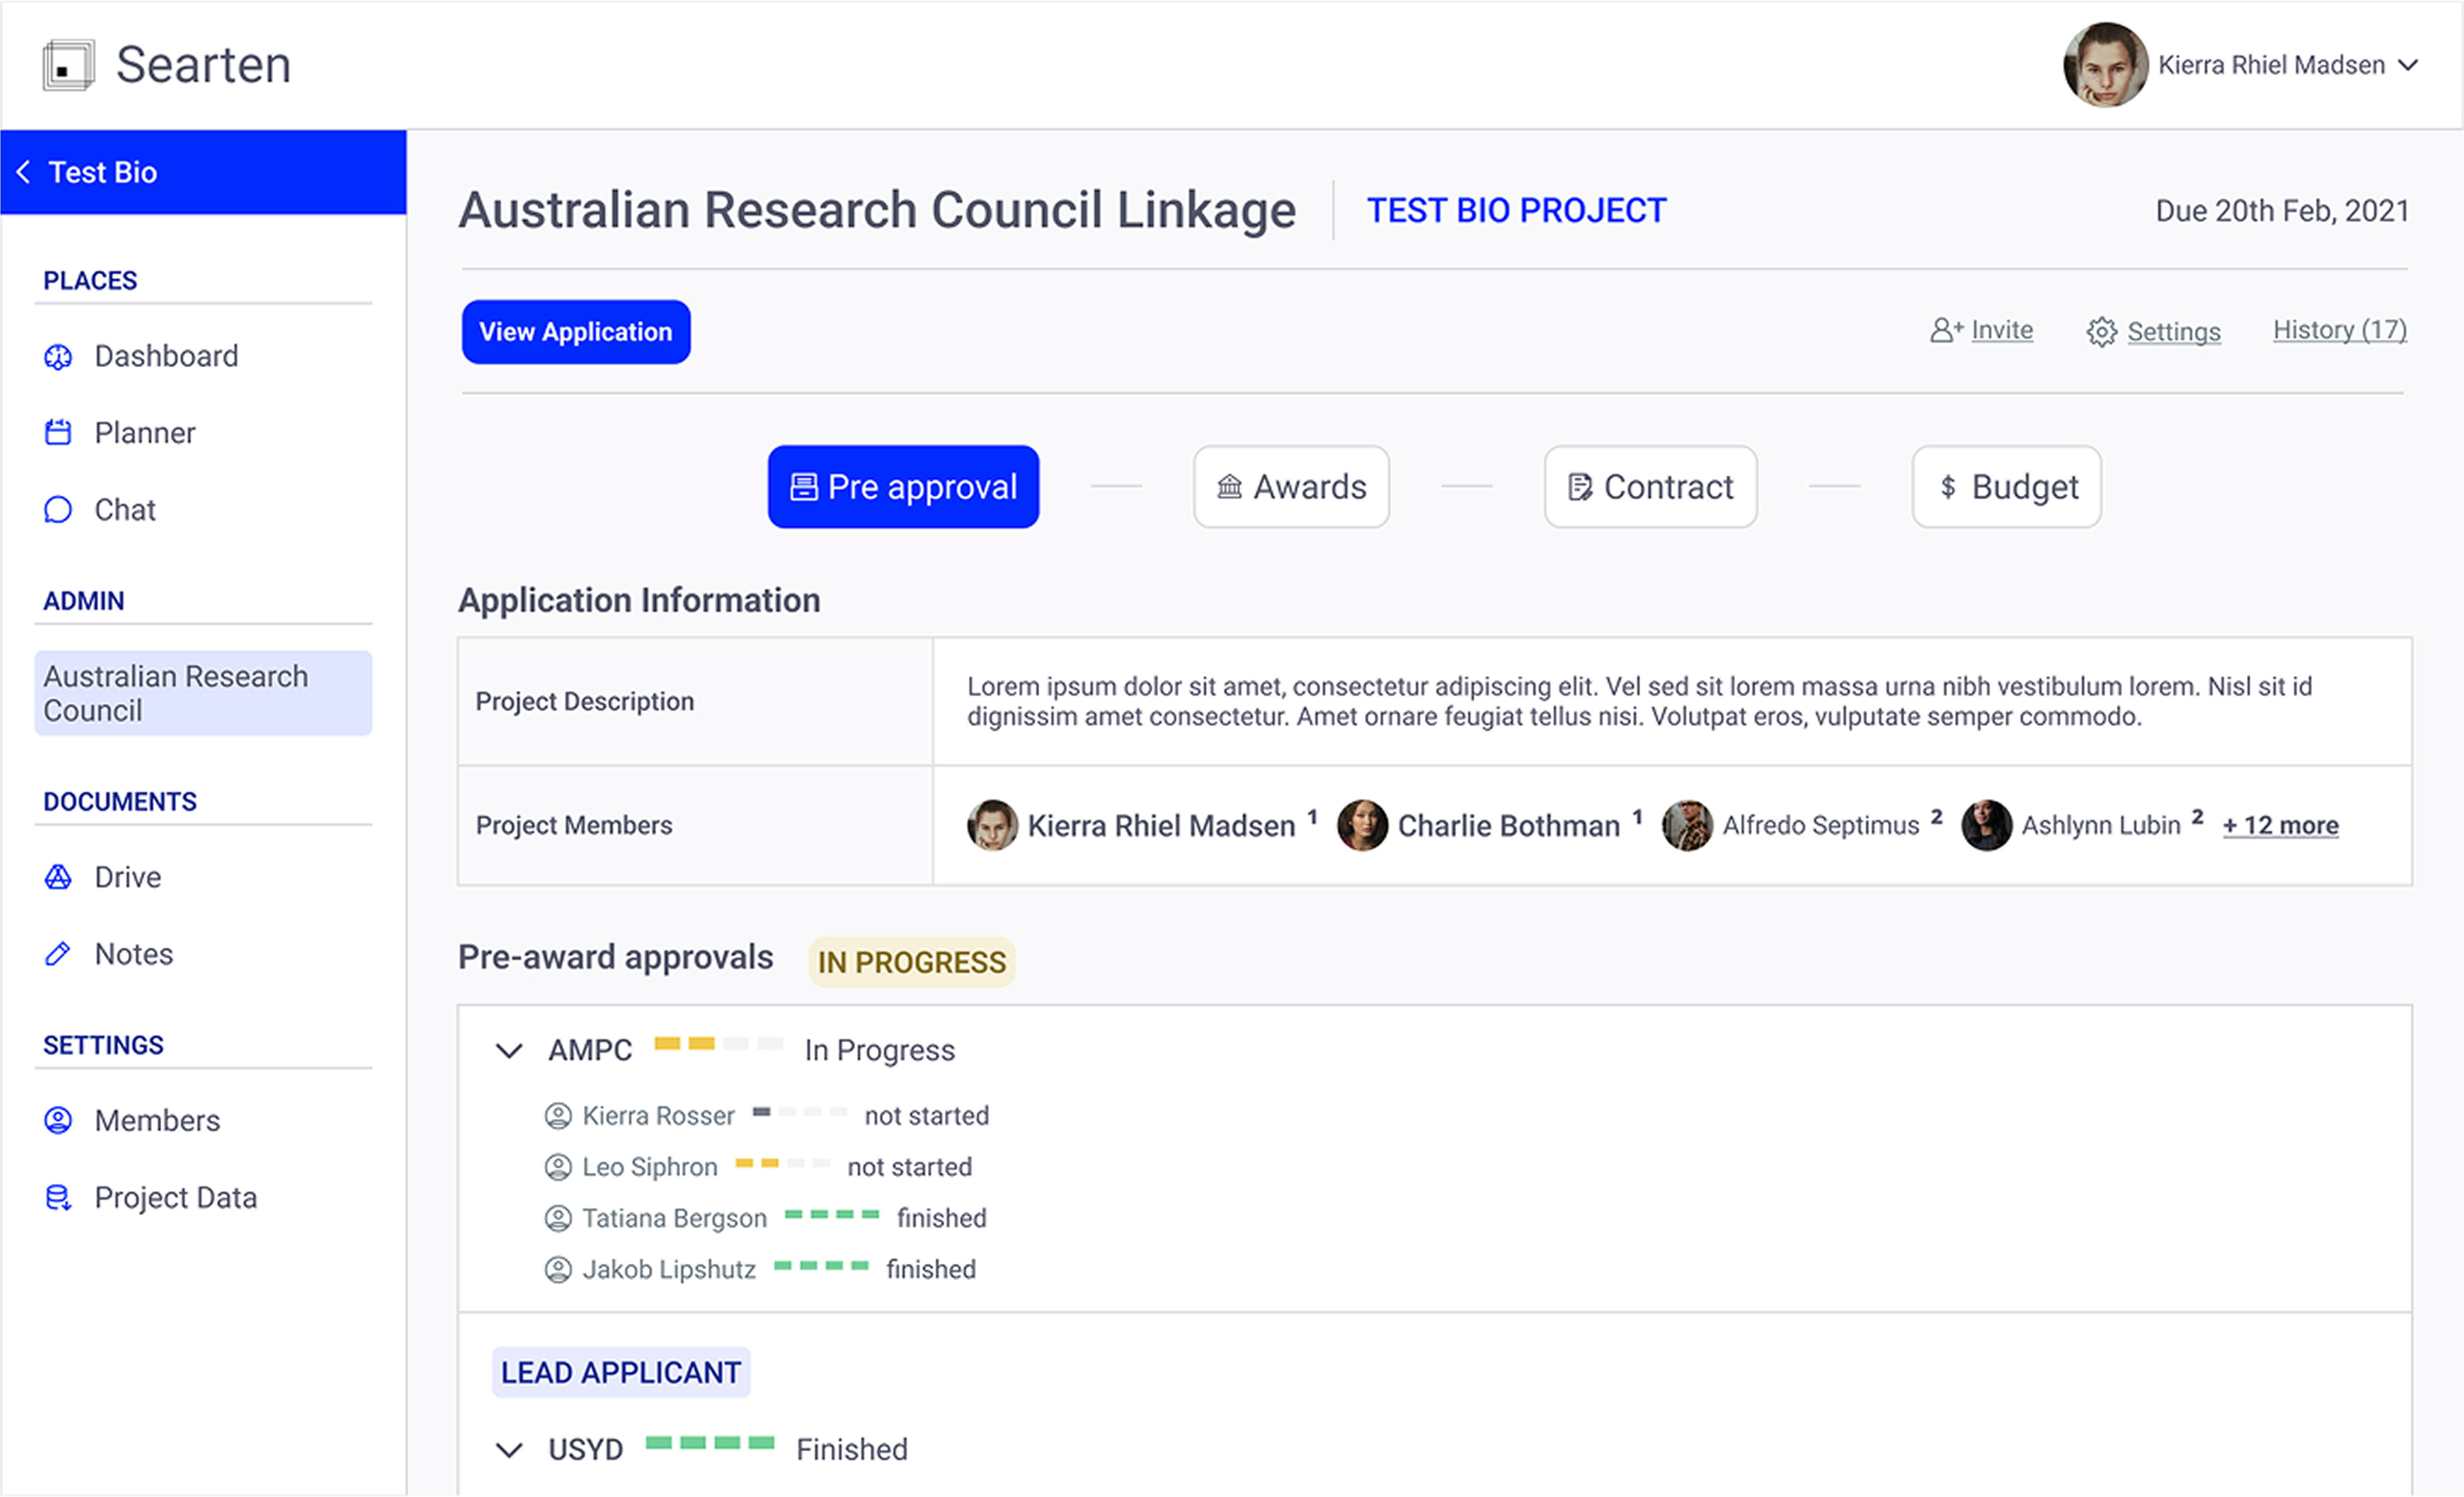The height and width of the screenshot is (1497, 2464).
Task: Collapse the AMPC approvals section
Action: [510, 1051]
